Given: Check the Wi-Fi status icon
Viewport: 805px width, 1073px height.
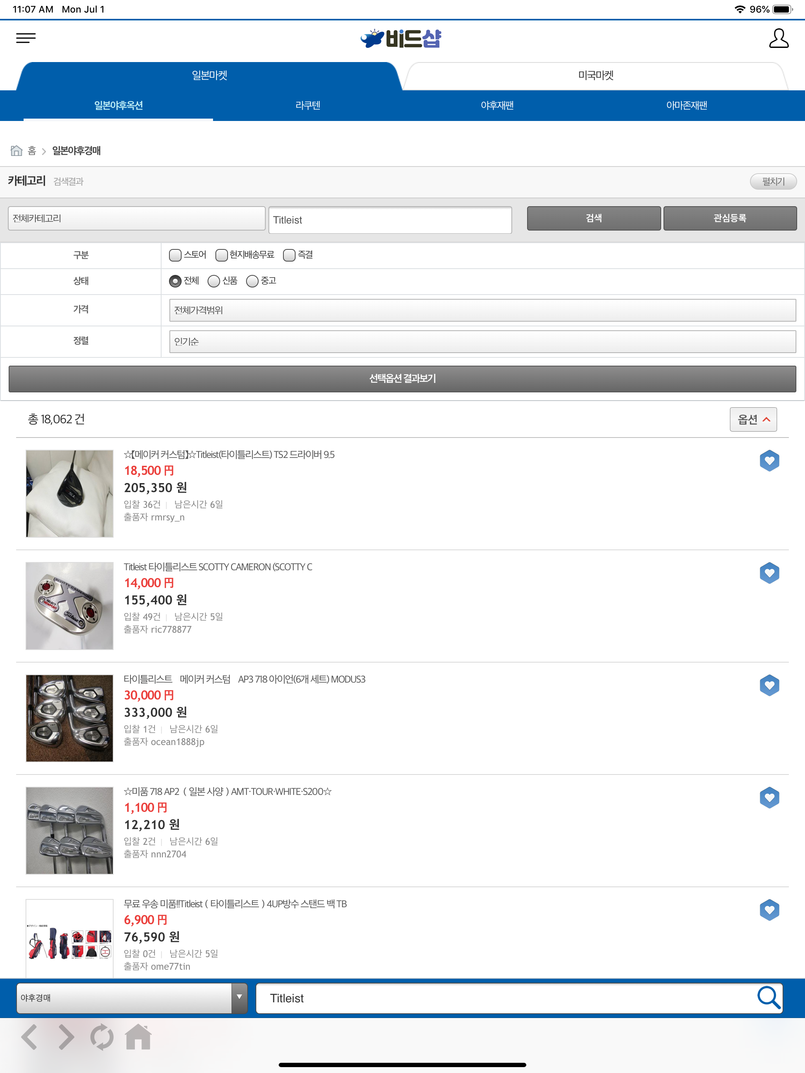Looking at the screenshot, I should (x=739, y=9).
